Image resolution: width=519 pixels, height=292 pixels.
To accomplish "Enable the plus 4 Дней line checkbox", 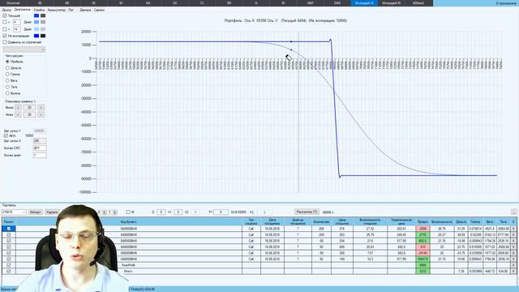I will pyautogui.click(x=5, y=22).
